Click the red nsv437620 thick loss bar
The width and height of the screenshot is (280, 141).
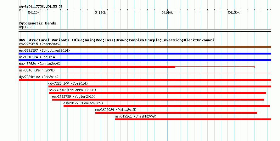(97, 67)
